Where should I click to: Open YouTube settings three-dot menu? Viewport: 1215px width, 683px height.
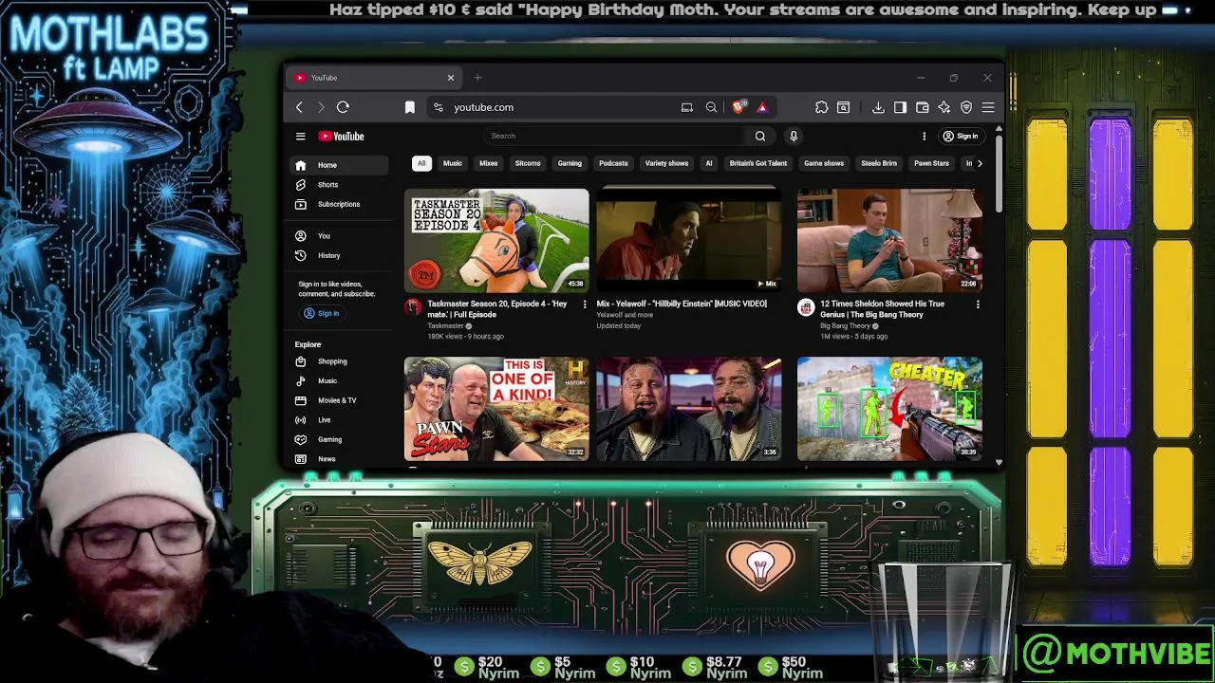pos(924,136)
